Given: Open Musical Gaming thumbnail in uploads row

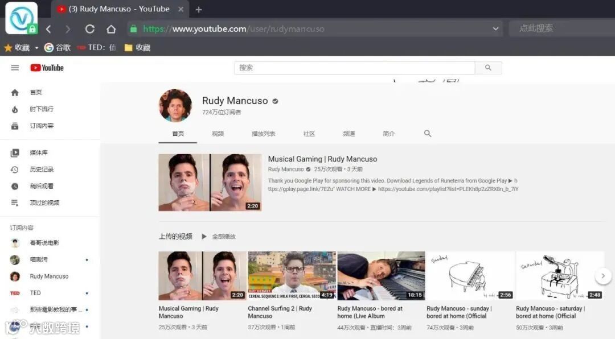Looking at the screenshot, I should pyautogui.click(x=202, y=276).
